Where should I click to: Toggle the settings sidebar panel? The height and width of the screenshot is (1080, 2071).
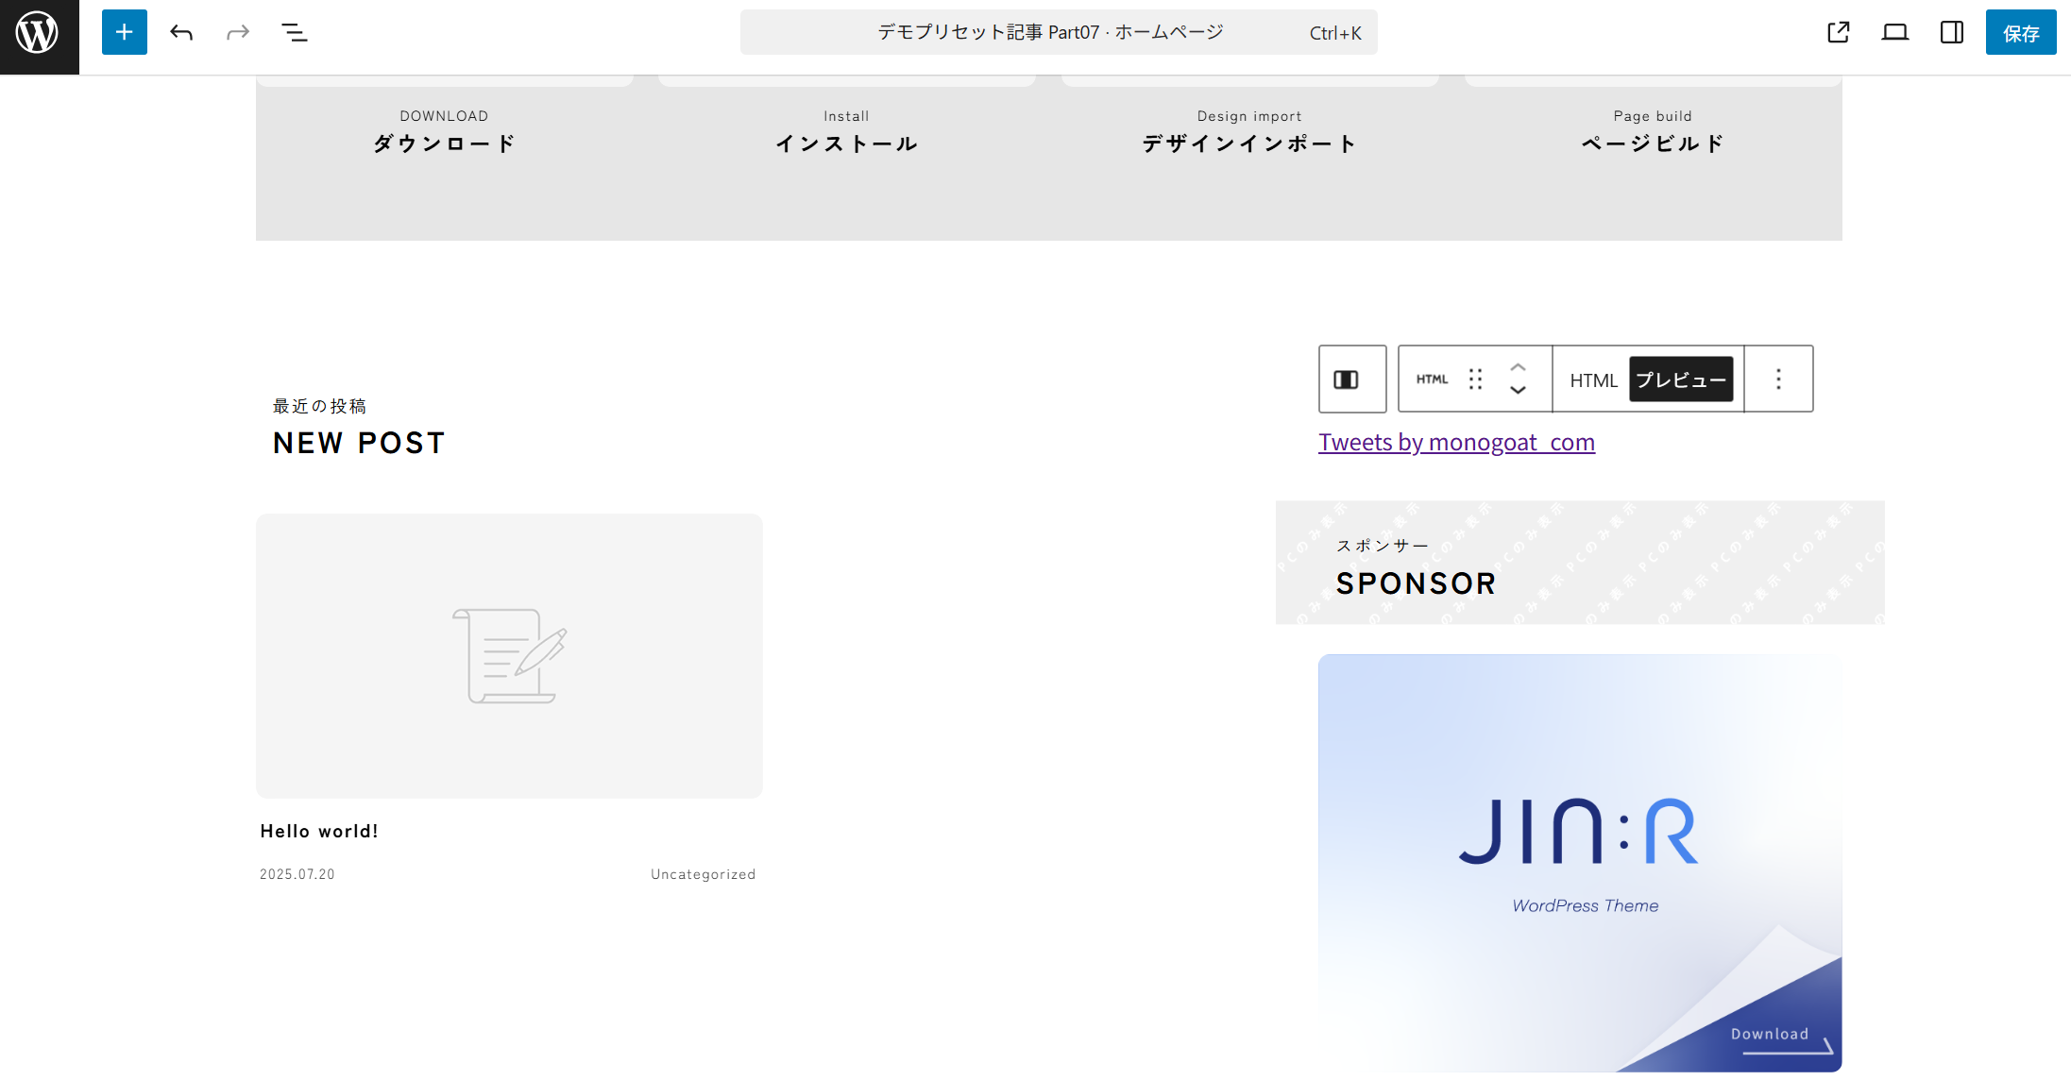pos(1952,32)
